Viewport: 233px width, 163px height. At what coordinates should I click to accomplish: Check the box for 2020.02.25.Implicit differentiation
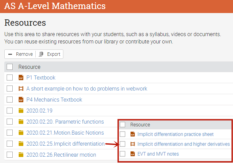(x=10, y=144)
